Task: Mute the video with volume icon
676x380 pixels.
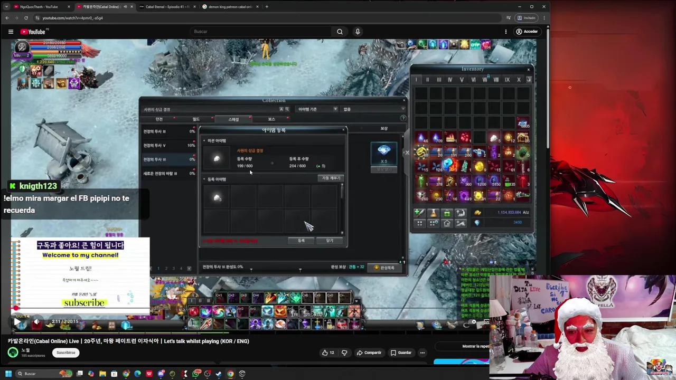Action: point(36,321)
